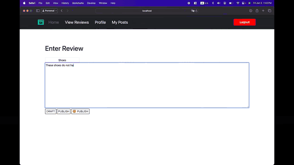This screenshot has height=165, width=294.
Task: Click the battery status icon
Action: coord(231,3)
